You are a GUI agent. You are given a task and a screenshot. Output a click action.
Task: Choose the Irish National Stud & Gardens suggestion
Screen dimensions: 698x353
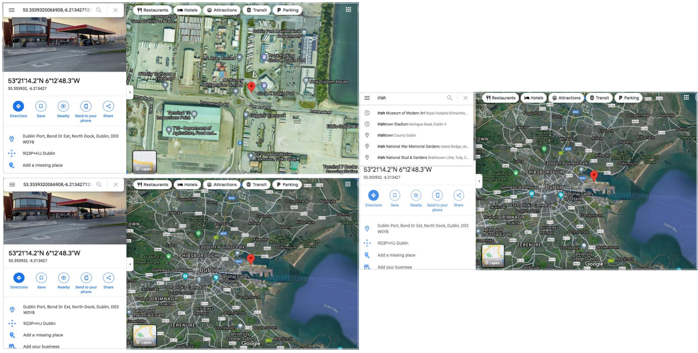click(416, 157)
